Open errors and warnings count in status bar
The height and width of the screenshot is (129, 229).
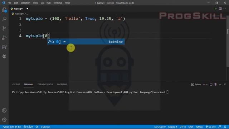(x=28, y=127)
